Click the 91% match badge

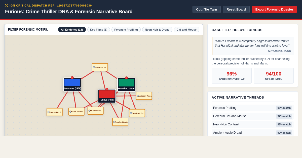tap(284, 124)
